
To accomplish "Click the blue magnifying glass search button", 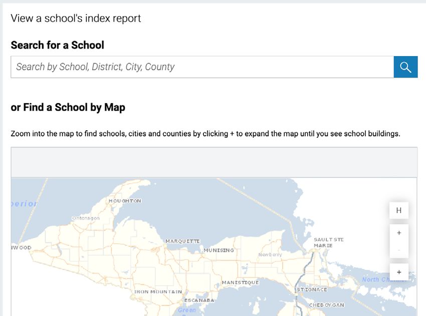I will [405, 67].
